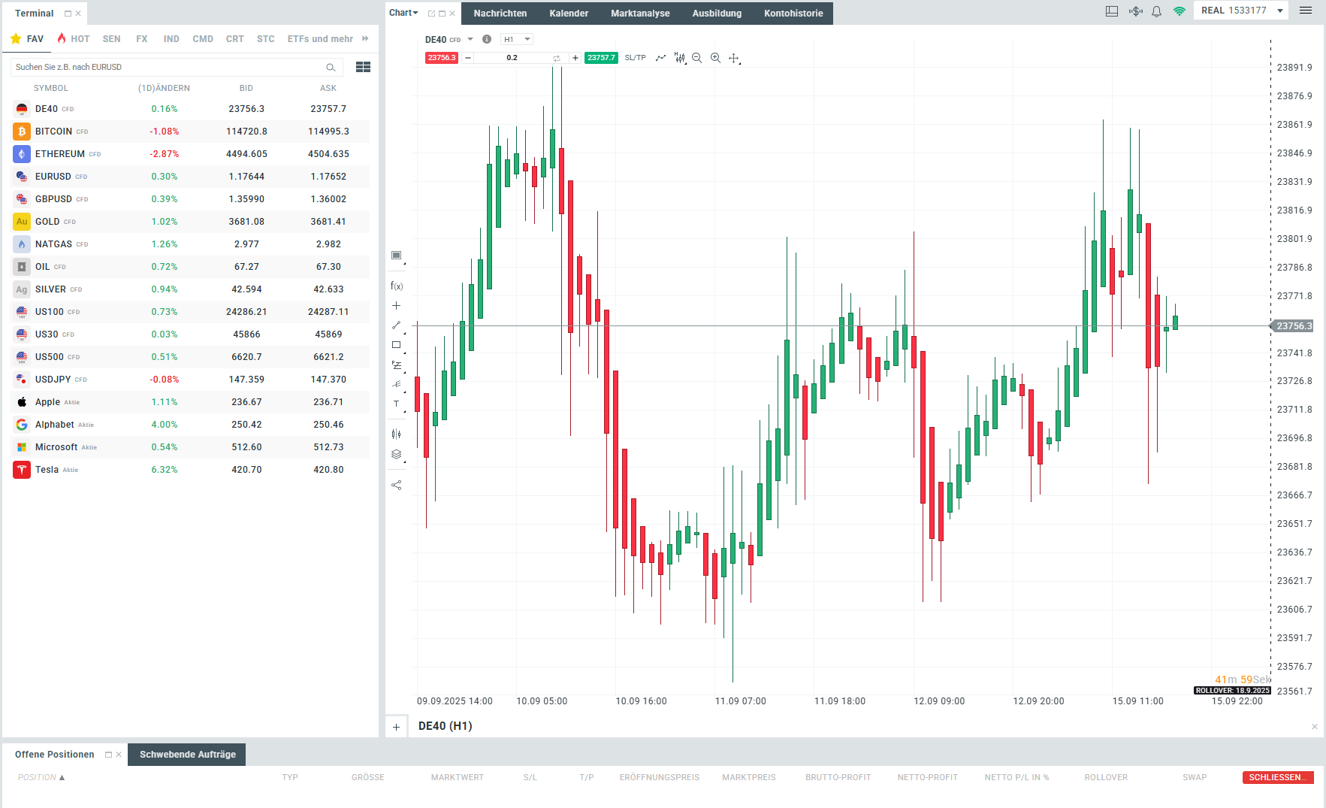Share the chart
Viewport: 1326px width, 808px height.
click(x=397, y=485)
